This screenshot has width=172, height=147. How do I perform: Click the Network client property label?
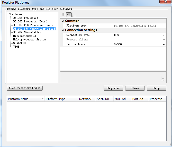pyautogui.click(x=77, y=40)
